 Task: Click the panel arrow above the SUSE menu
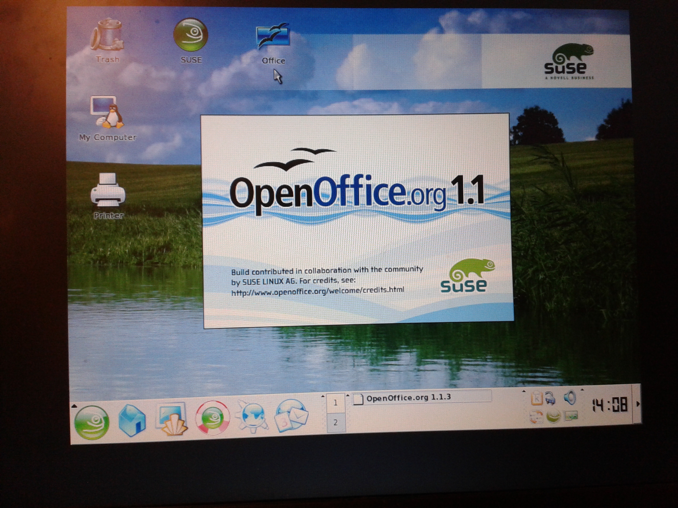coord(74,407)
